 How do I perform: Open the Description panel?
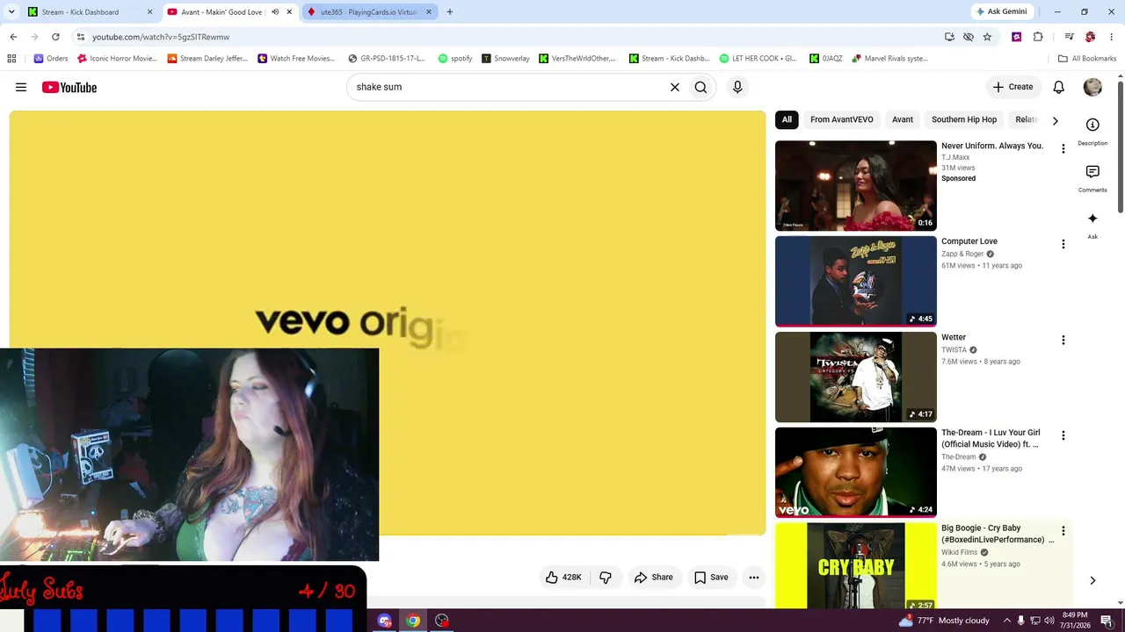1092,131
